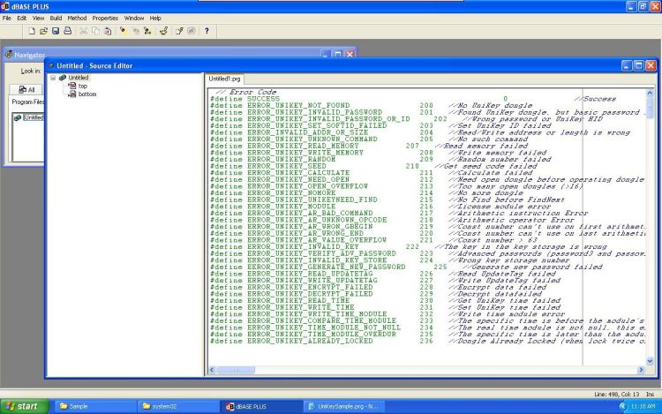The image size is (662, 414).
Task: Click the 'Look in:' label in Navigator
Action: [31, 71]
